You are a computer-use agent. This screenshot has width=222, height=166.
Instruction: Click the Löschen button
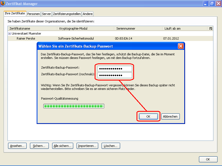coord(111,146)
